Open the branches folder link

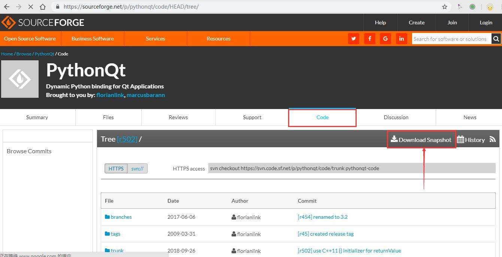[x=121, y=217]
